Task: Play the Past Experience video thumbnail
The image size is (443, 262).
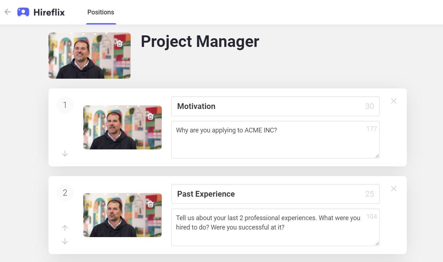Action: coord(122,215)
